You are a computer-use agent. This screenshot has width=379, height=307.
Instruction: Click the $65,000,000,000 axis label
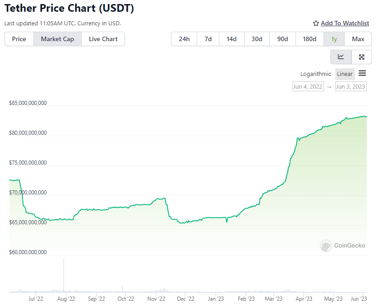point(28,222)
